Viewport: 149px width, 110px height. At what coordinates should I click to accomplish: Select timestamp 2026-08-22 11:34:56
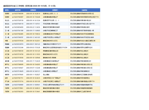33,27
